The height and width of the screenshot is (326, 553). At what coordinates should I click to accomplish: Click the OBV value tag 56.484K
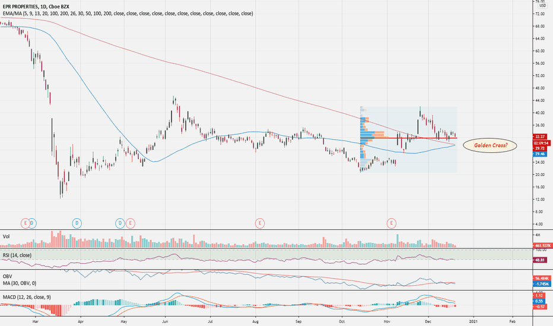tap(542, 278)
